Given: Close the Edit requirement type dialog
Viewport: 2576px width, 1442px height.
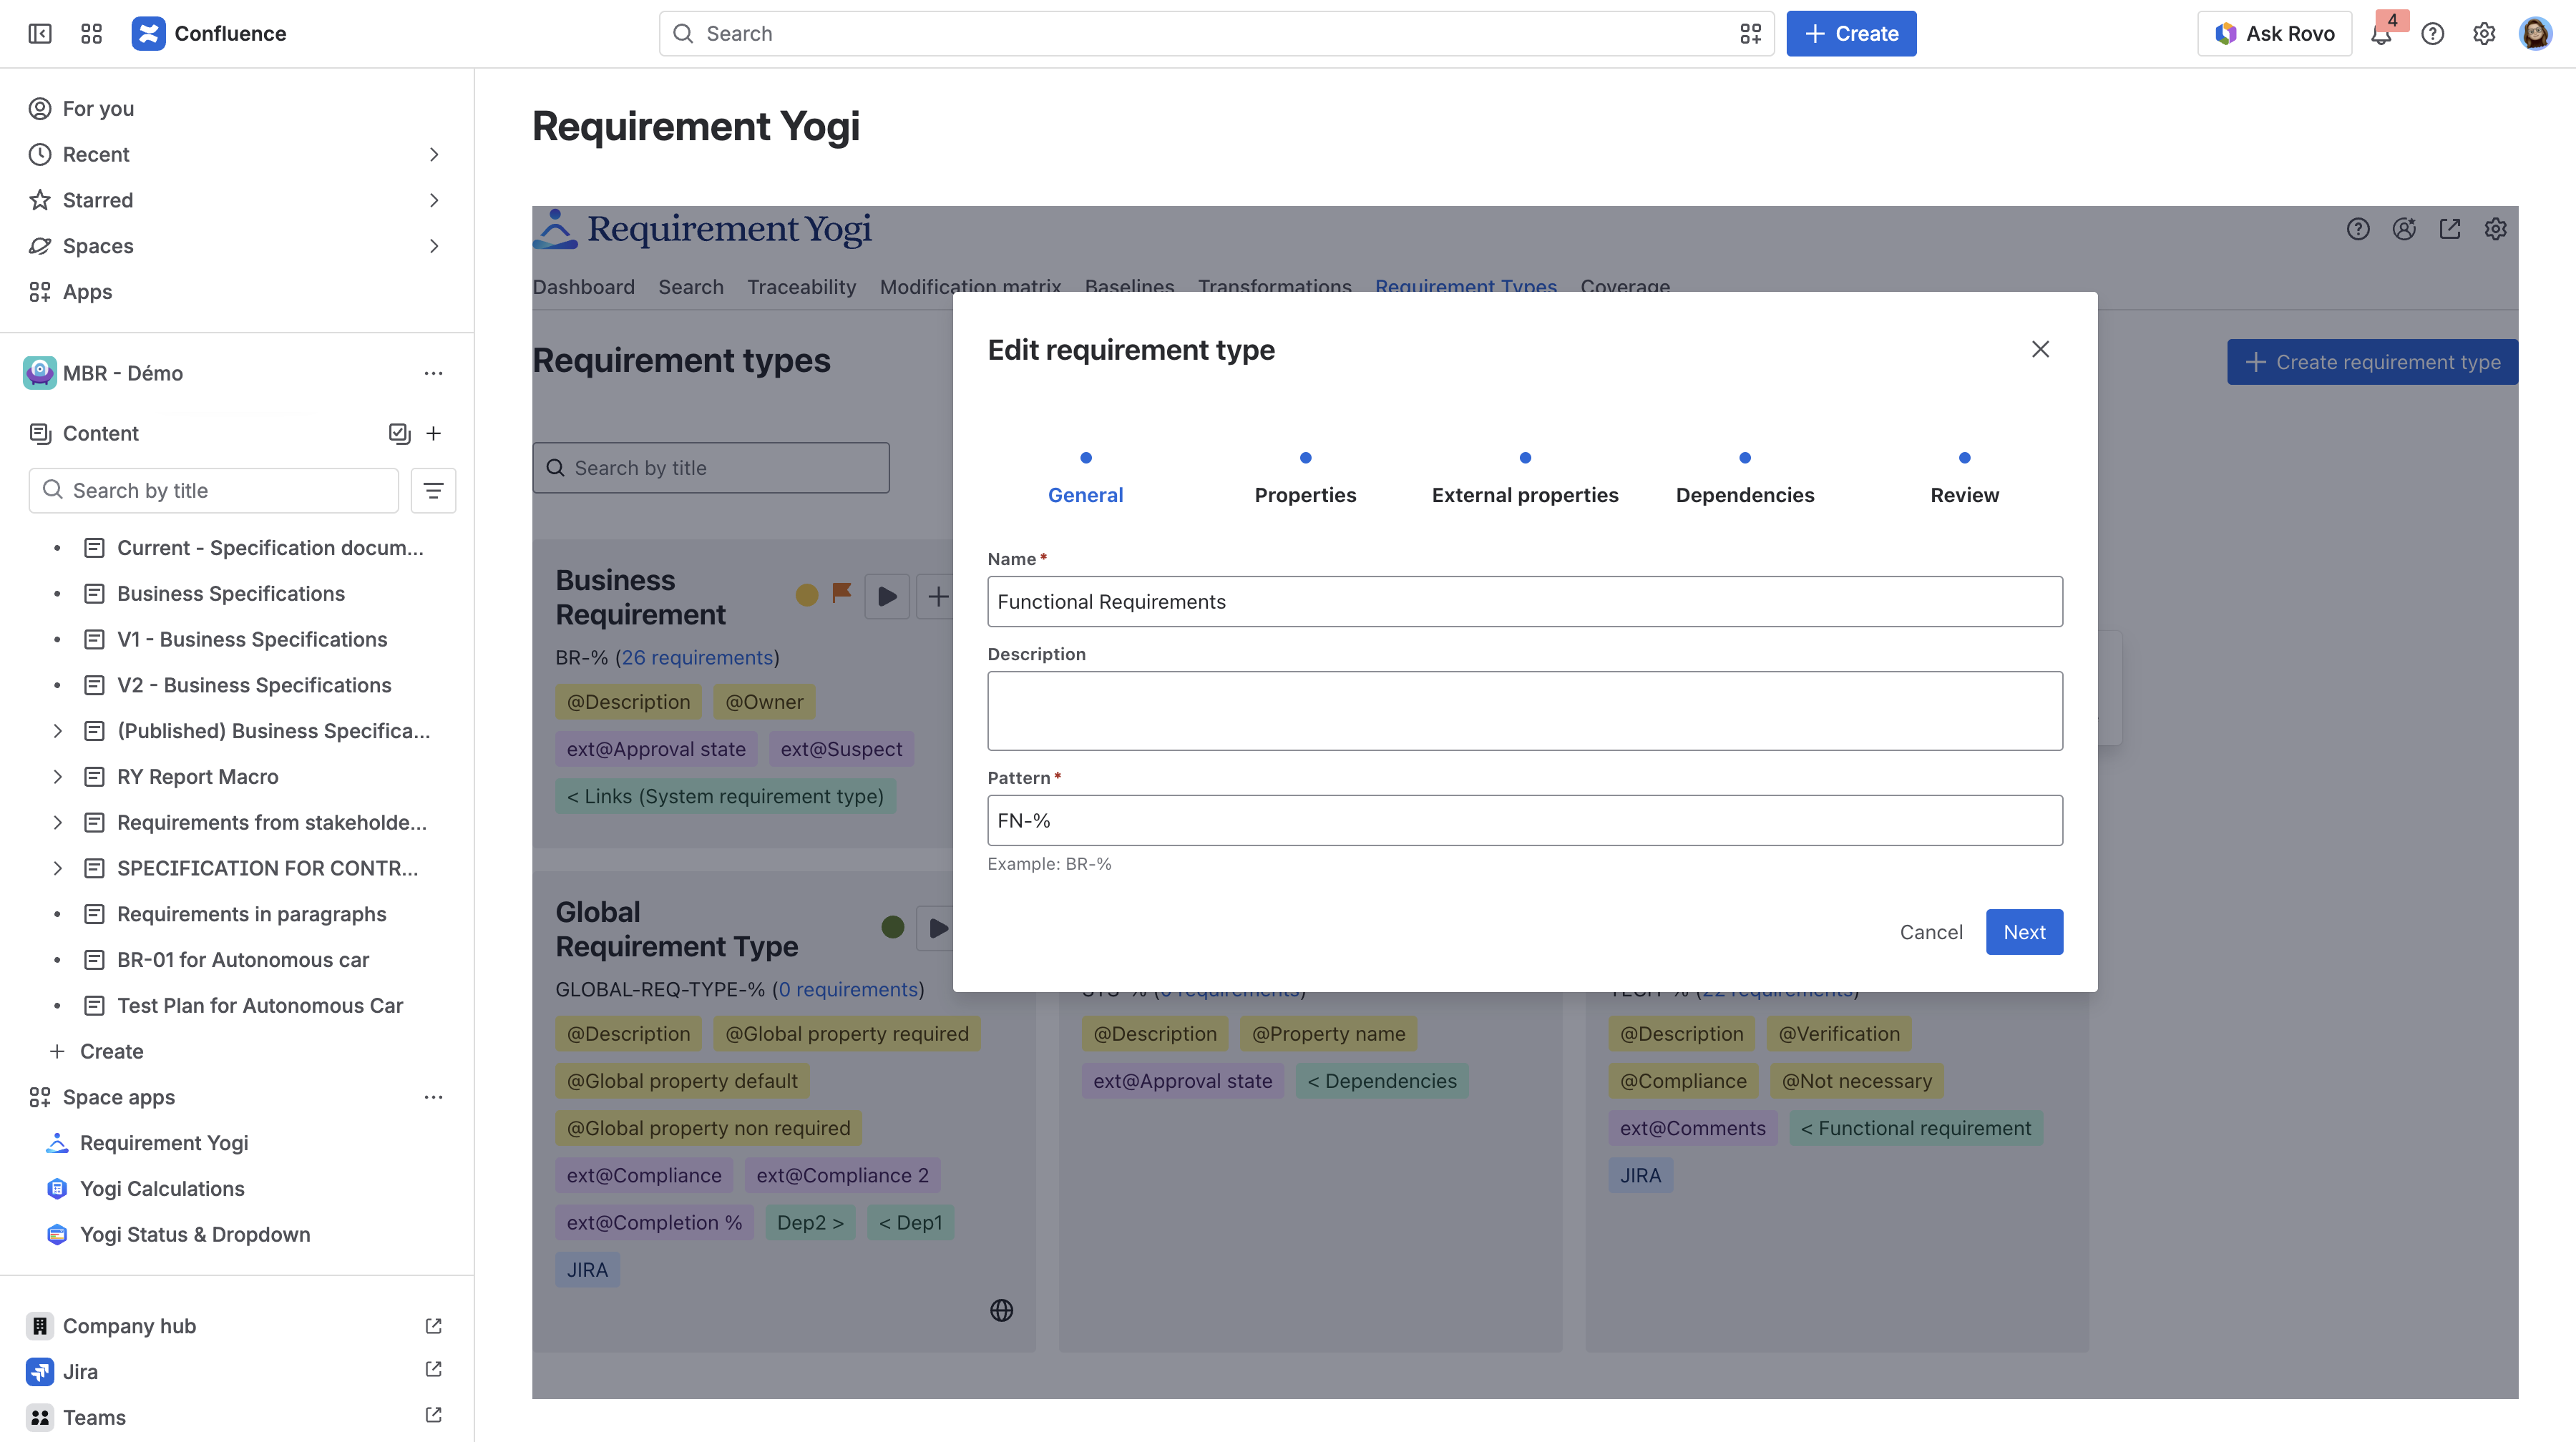Looking at the screenshot, I should [x=2041, y=349].
